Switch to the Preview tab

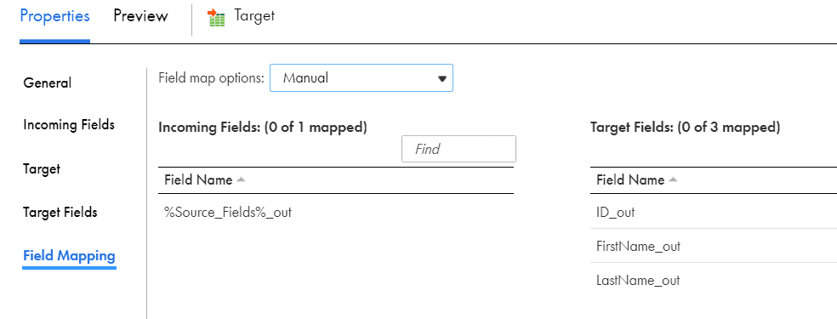click(x=140, y=16)
